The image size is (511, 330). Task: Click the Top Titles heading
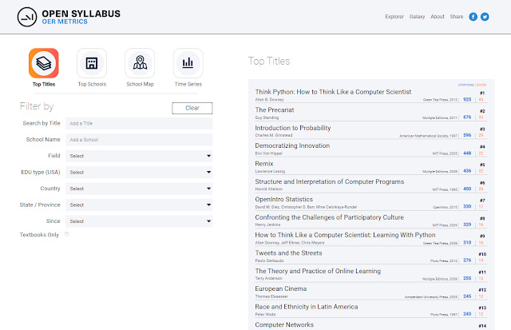269,61
